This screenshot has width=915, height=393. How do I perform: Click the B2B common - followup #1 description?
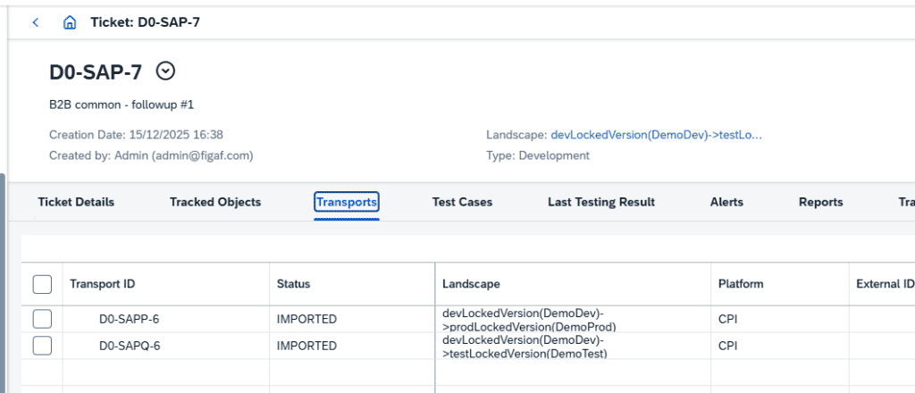coord(122,105)
